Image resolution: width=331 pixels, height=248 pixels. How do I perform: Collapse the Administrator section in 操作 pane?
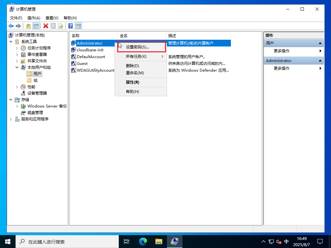[320, 61]
